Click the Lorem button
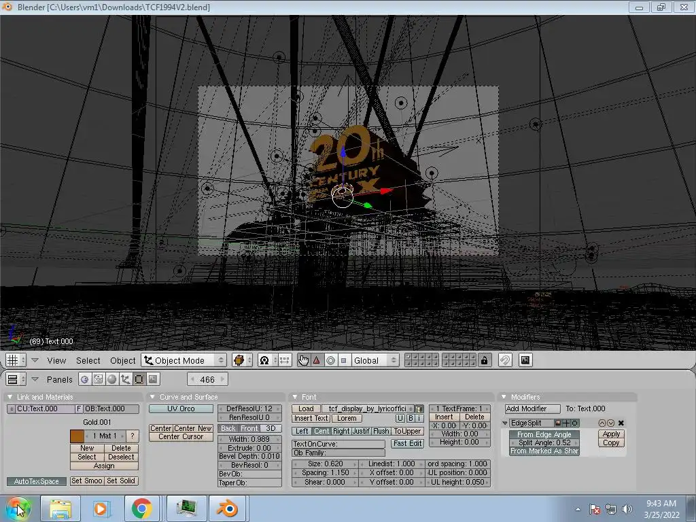Image resolution: width=696 pixels, height=522 pixels. click(x=347, y=418)
